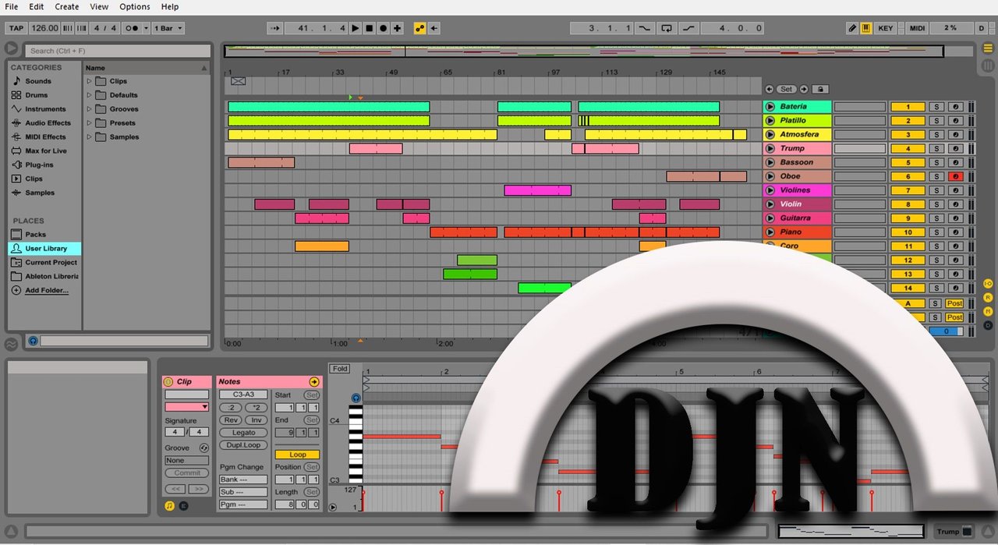Toggle the Follow button in the transport bar
This screenshot has width=998, height=545.
pyautogui.click(x=274, y=28)
